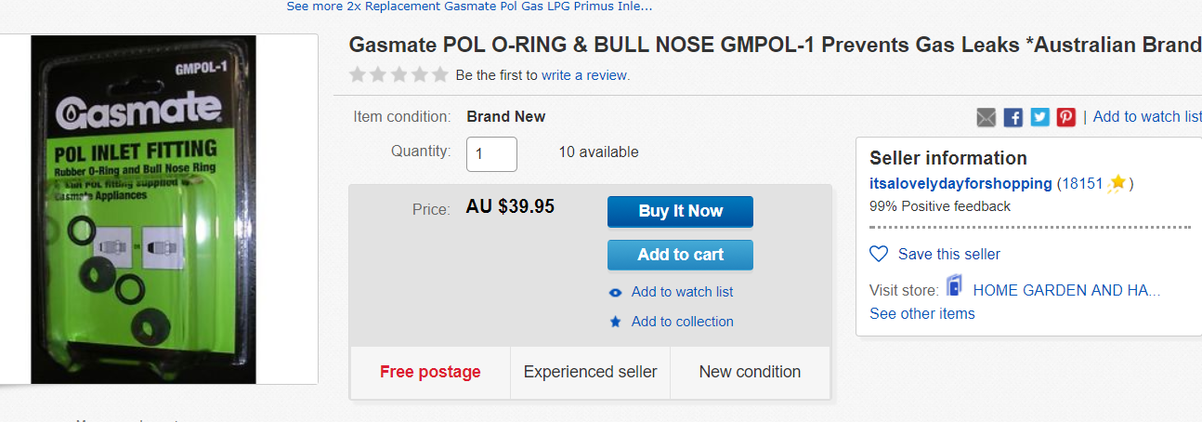Screen dimensions: 1202x422
Task: Share listing on Twitter icon
Action: click(1039, 117)
